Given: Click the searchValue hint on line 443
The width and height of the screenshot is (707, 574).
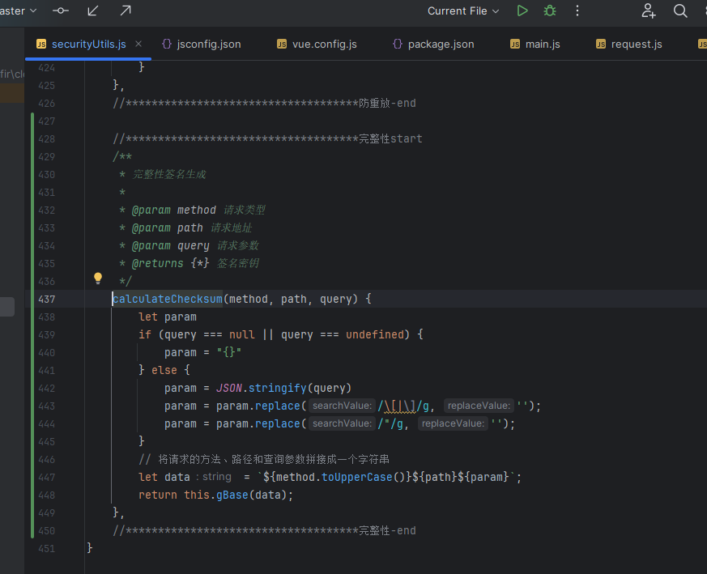Looking at the screenshot, I should point(342,406).
